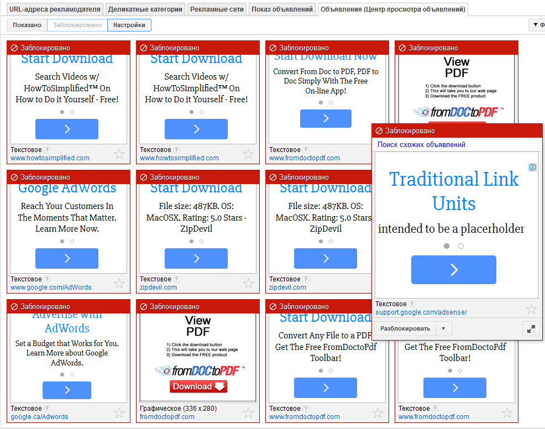
Task: Click help icon beside Текстовое on google.com/AdWords card
Action: pos(47,279)
